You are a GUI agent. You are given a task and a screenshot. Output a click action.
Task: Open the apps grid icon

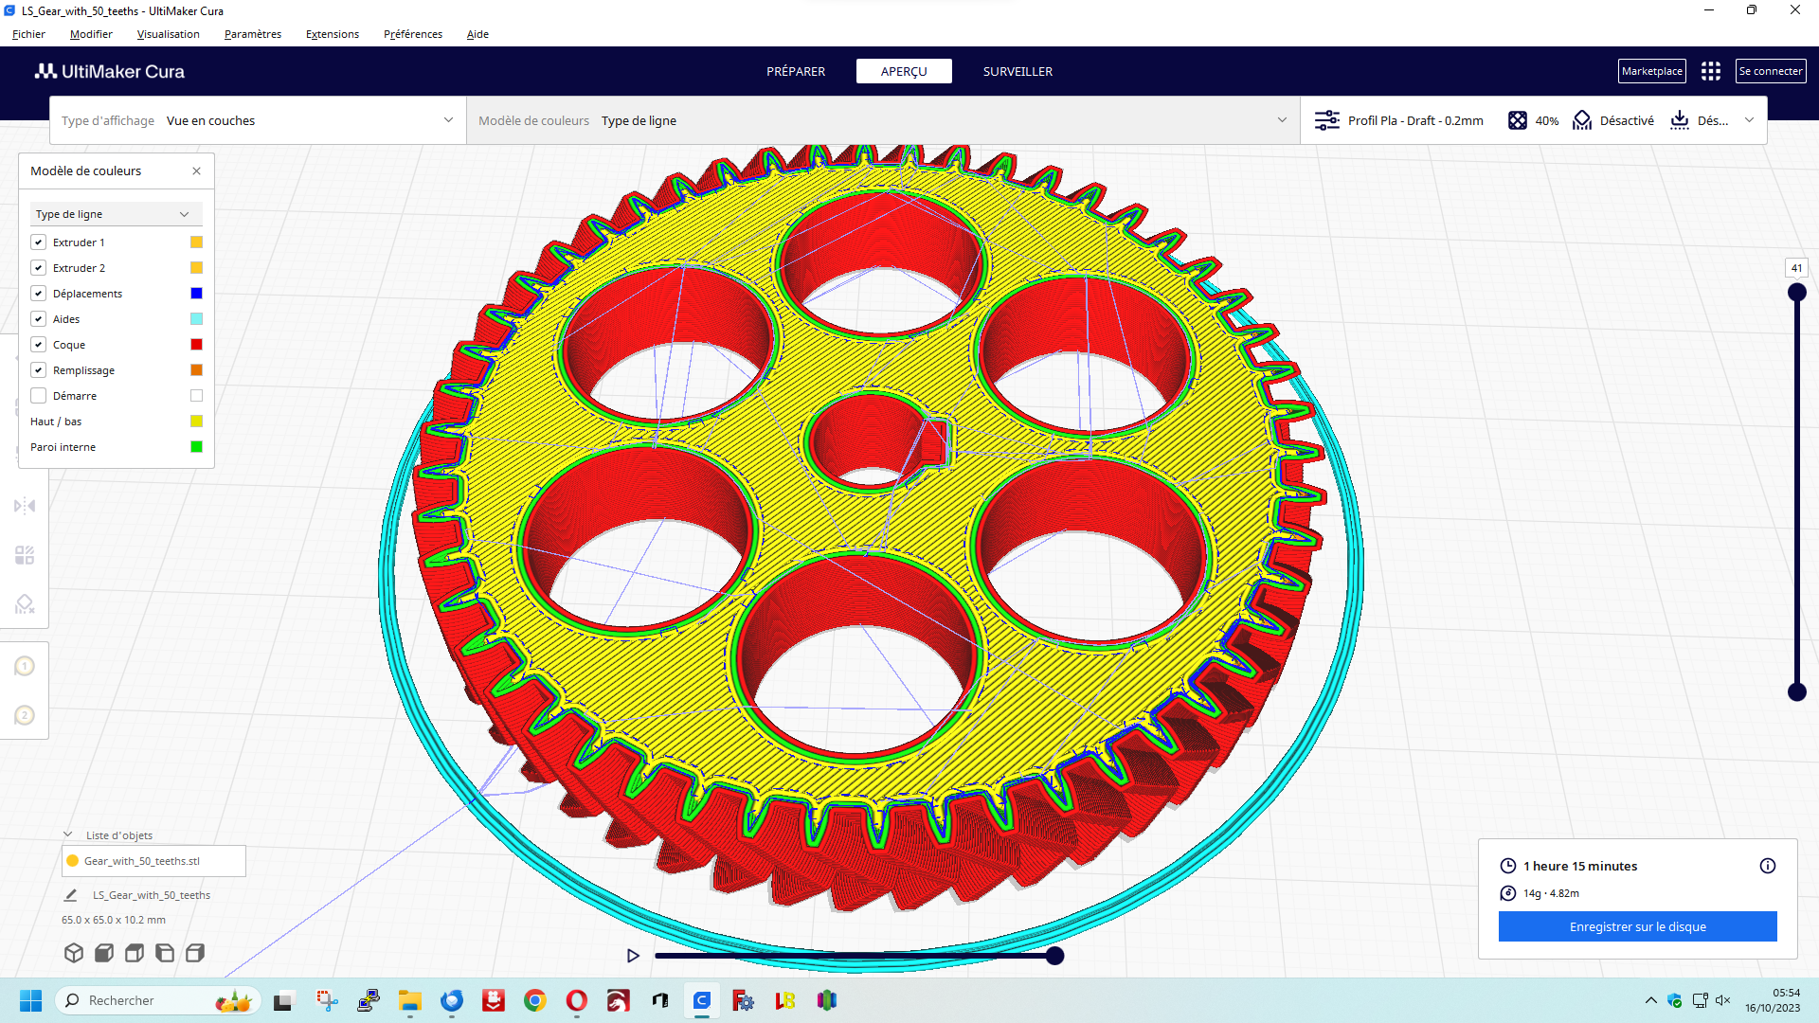[x=1710, y=71]
